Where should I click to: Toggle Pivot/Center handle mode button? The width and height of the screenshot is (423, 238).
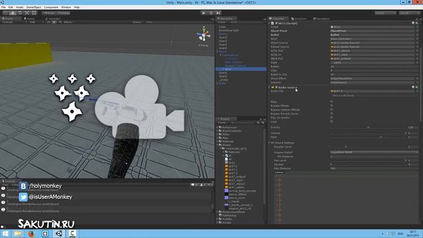[x=49, y=13]
